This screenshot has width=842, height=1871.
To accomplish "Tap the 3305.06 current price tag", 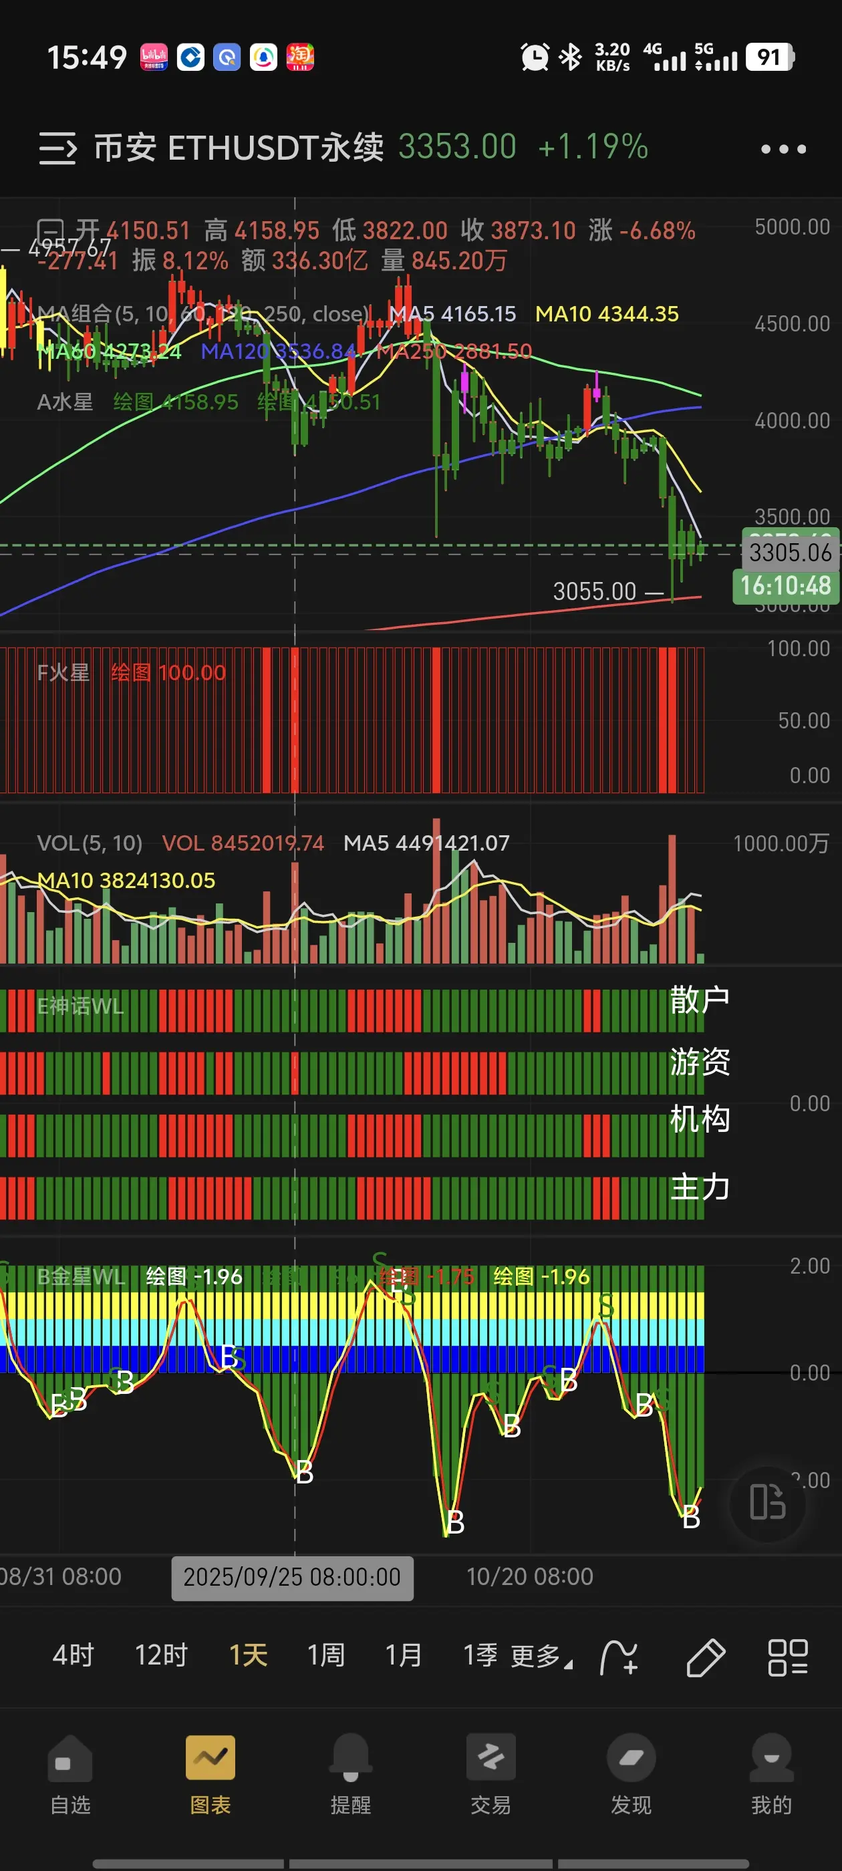I will [x=790, y=553].
